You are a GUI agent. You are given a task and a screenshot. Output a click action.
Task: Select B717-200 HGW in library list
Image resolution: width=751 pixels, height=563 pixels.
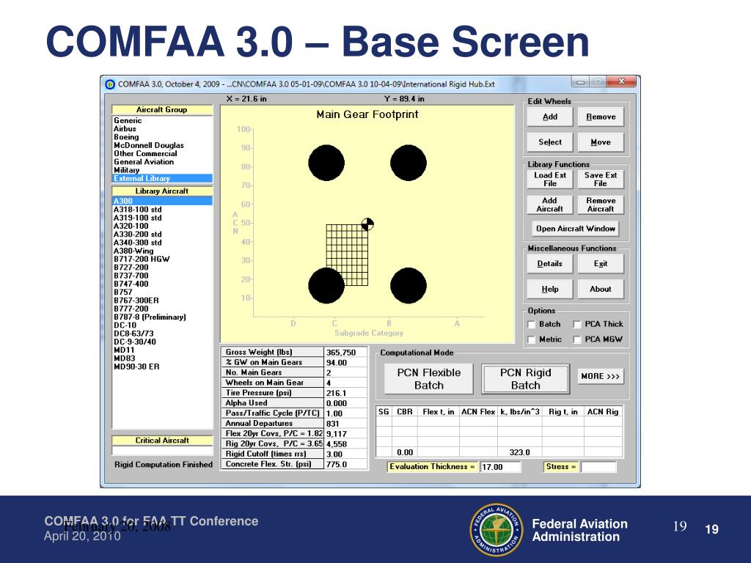pos(162,259)
